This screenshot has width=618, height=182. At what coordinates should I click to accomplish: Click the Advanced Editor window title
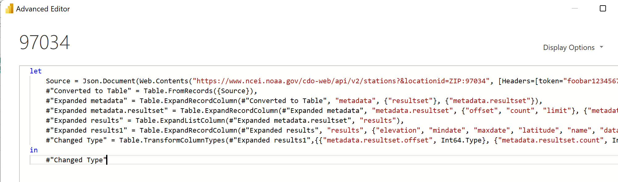click(x=43, y=9)
